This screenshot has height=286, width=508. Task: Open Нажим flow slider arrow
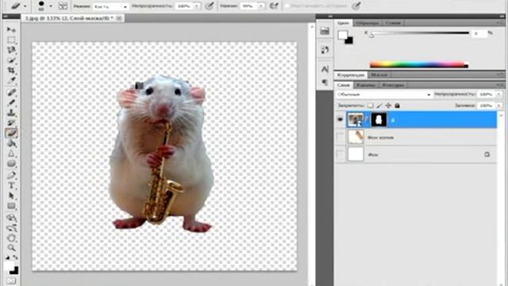pyautogui.click(x=261, y=6)
